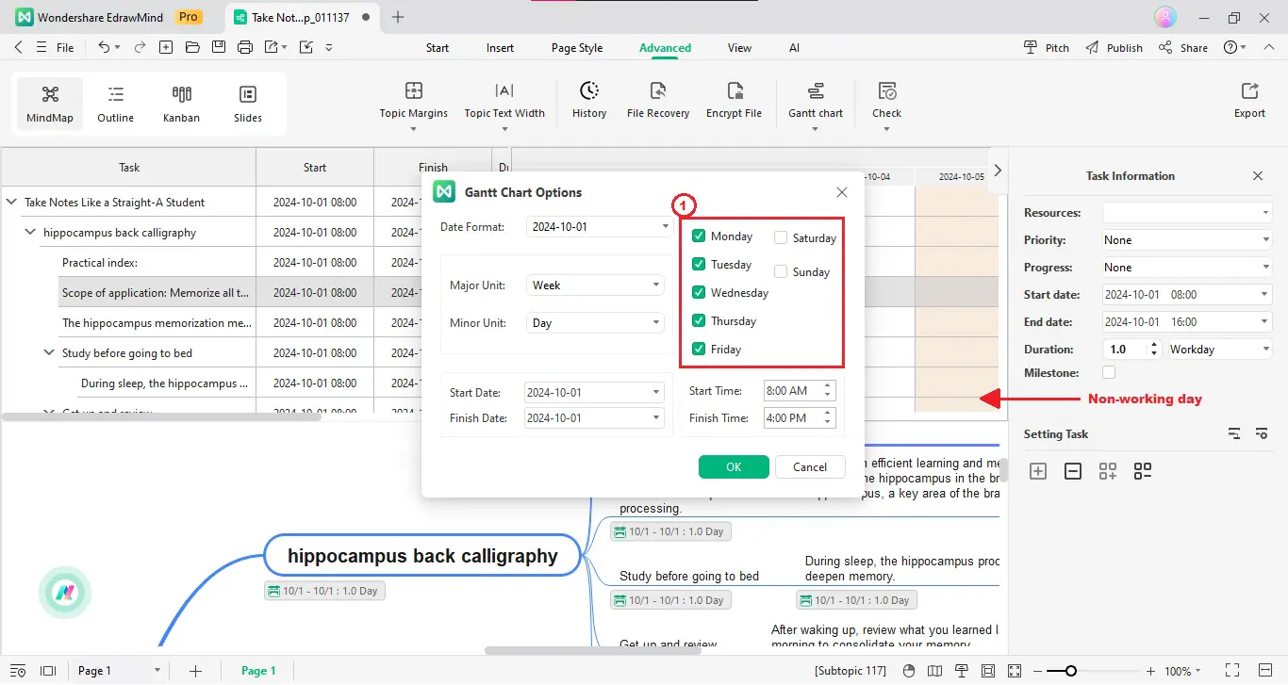Uncheck the Friday checkbox

coord(699,349)
